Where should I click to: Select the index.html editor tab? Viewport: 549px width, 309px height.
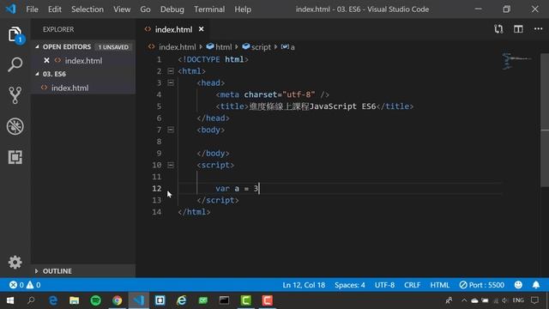point(173,29)
